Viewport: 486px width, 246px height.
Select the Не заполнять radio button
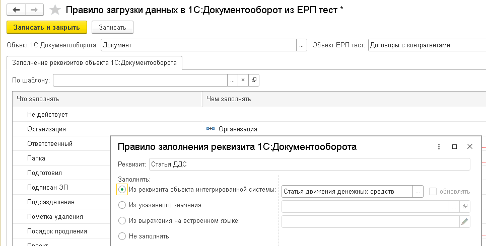click(x=122, y=235)
